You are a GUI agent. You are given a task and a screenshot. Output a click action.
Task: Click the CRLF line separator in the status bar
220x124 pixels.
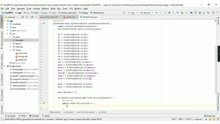[x=181, y=120]
